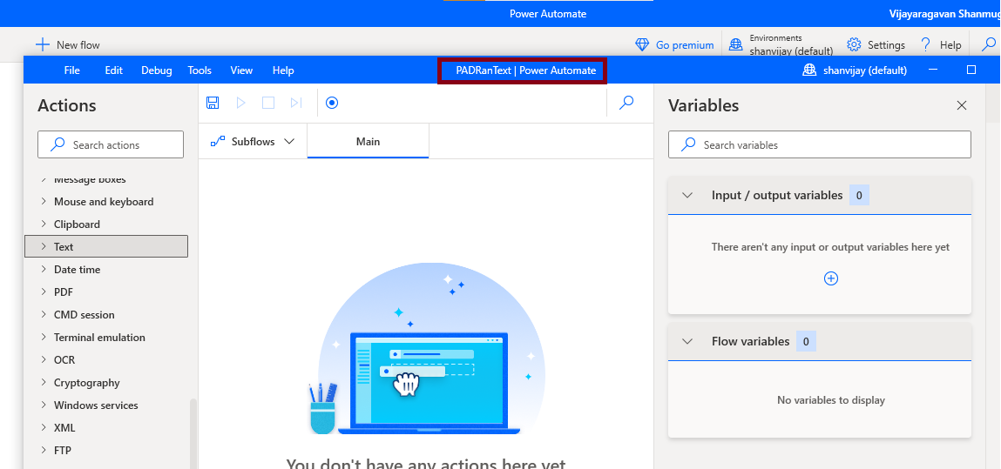Open the Subflows dropdown arrow
The height and width of the screenshot is (469, 1001).
pyautogui.click(x=289, y=142)
